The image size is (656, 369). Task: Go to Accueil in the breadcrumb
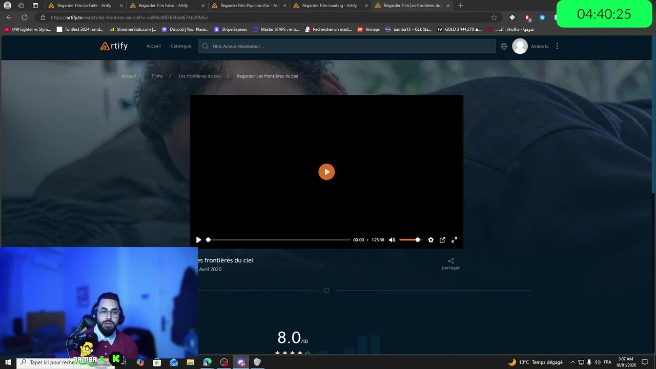pos(129,76)
